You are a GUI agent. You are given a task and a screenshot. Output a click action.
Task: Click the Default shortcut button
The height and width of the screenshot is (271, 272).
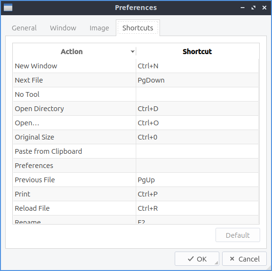coord(238,235)
